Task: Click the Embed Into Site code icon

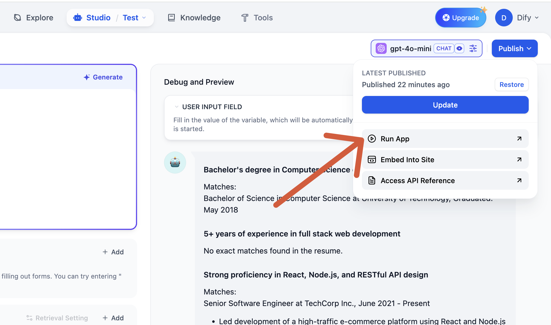Action: click(x=372, y=159)
